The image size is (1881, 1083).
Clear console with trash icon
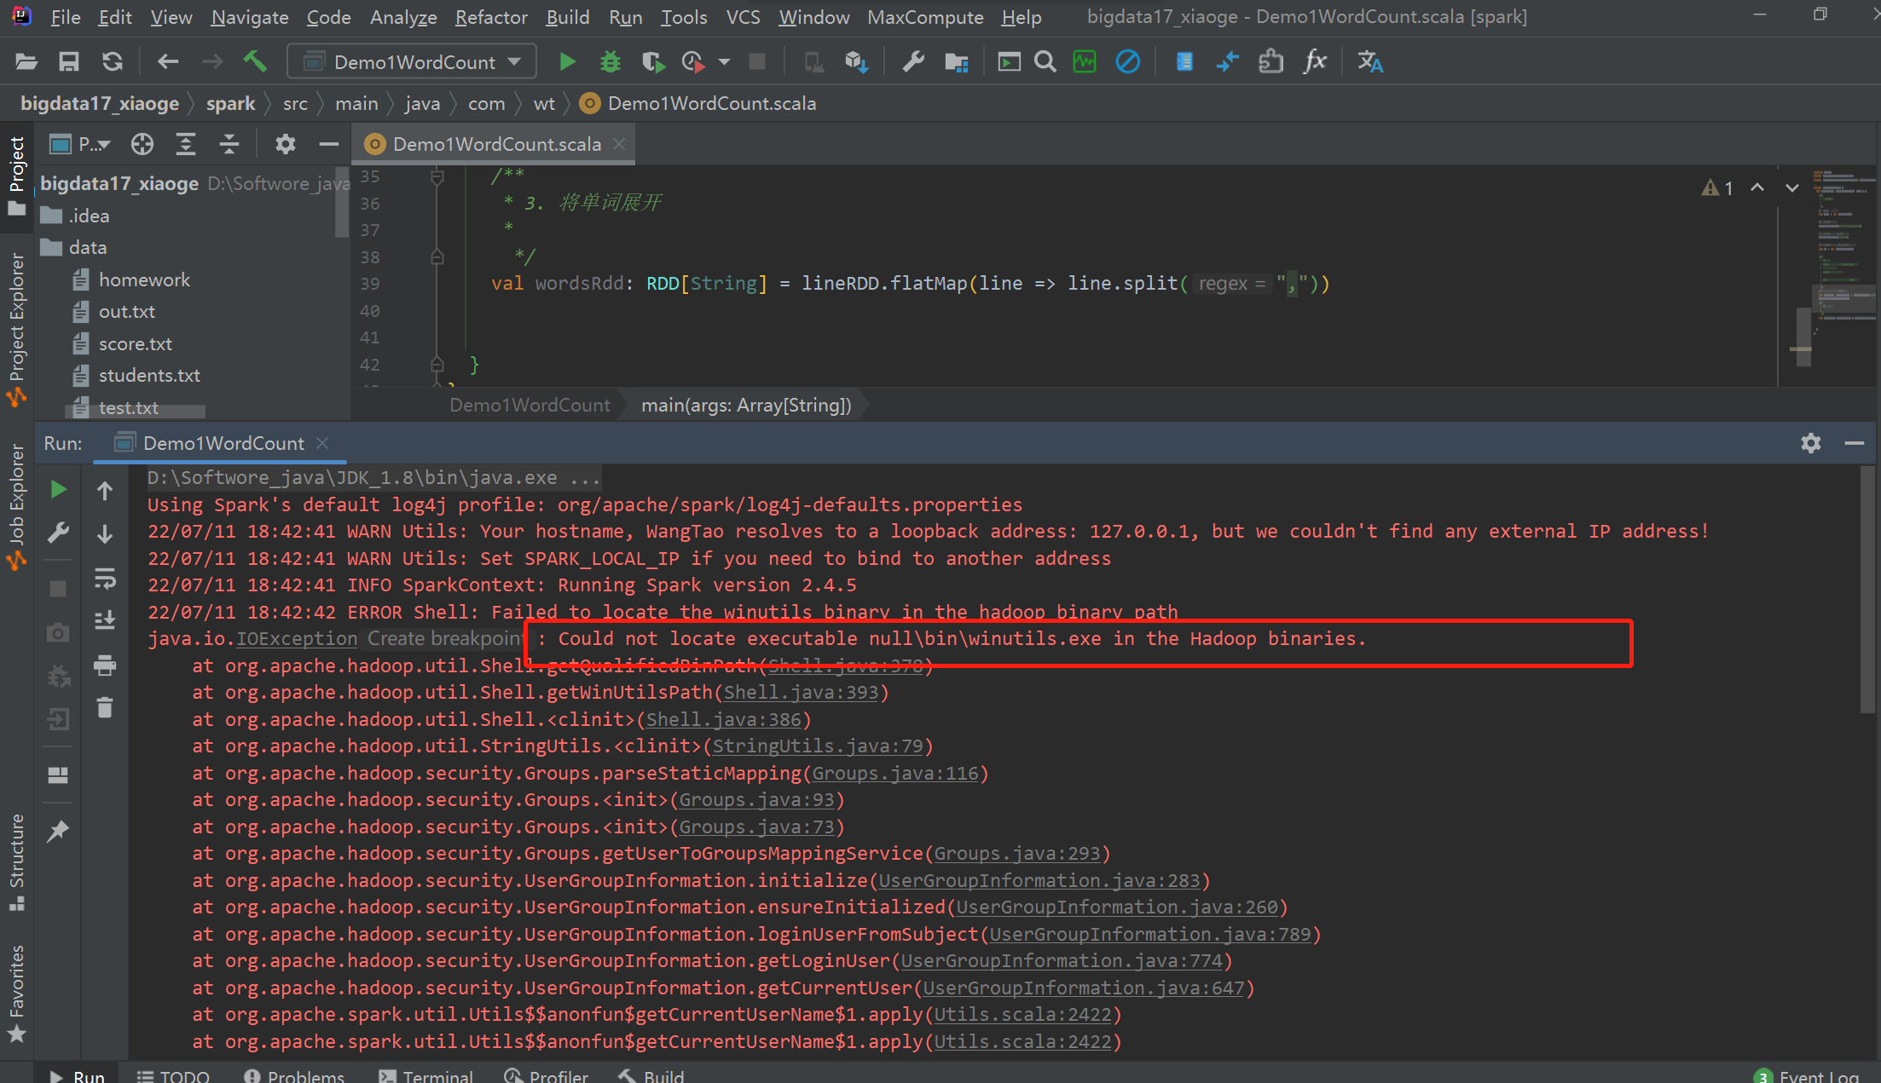point(105,707)
